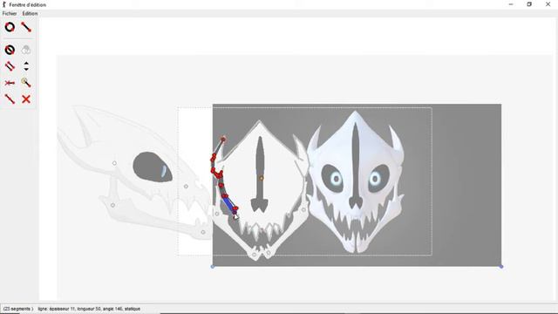Split the segment using the split icon
The image size is (558, 314).
click(10, 83)
